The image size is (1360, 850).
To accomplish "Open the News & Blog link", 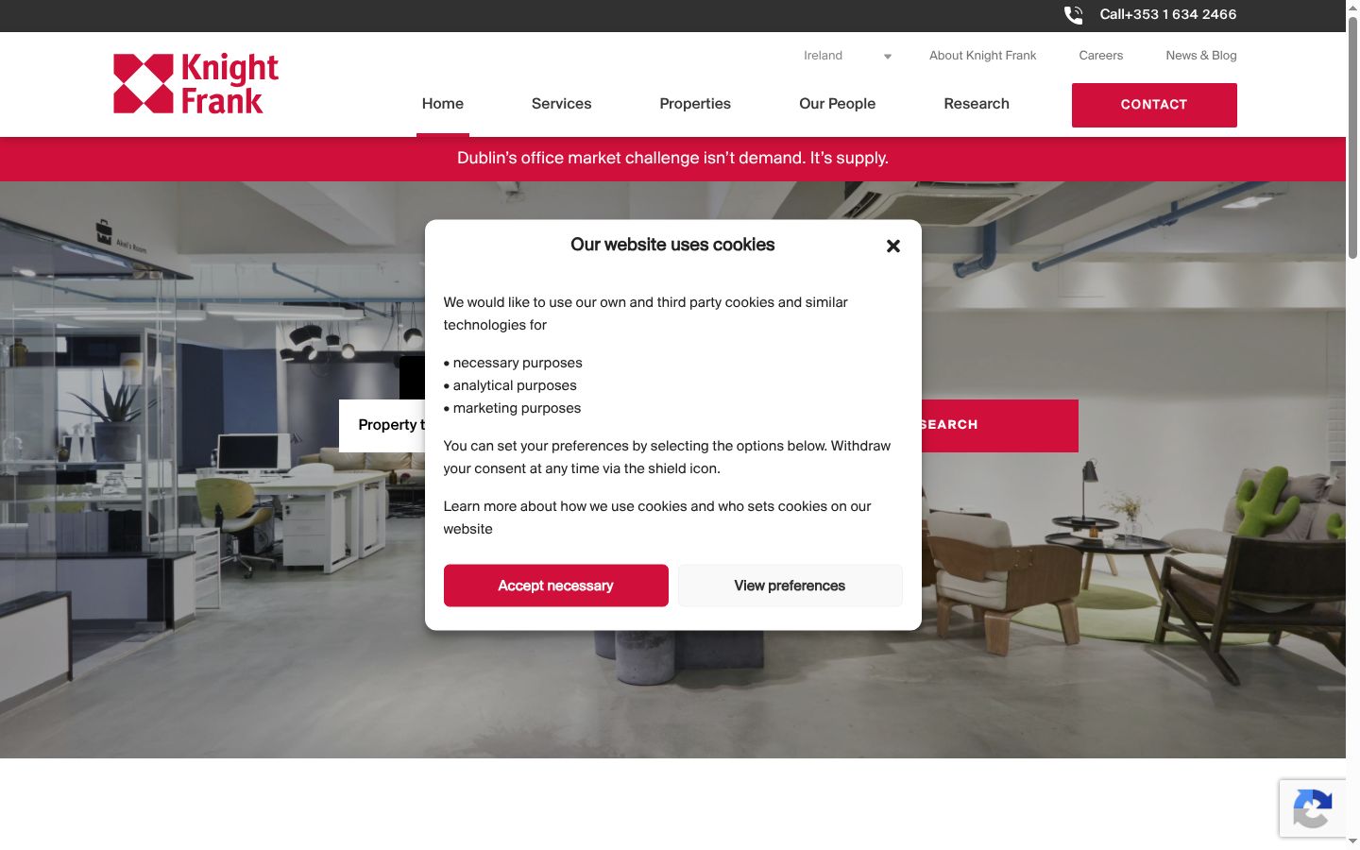I will tap(1201, 56).
